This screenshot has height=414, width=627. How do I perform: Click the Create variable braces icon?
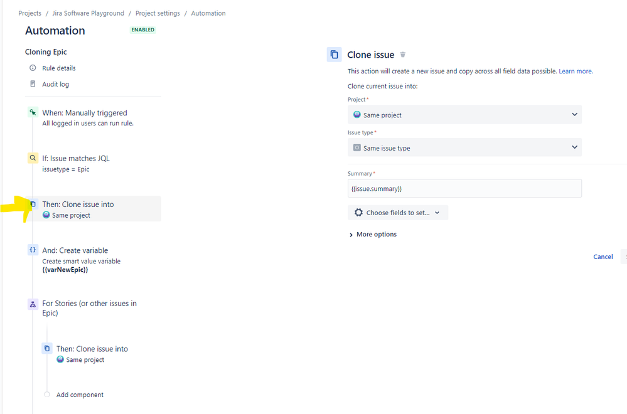tap(33, 250)
